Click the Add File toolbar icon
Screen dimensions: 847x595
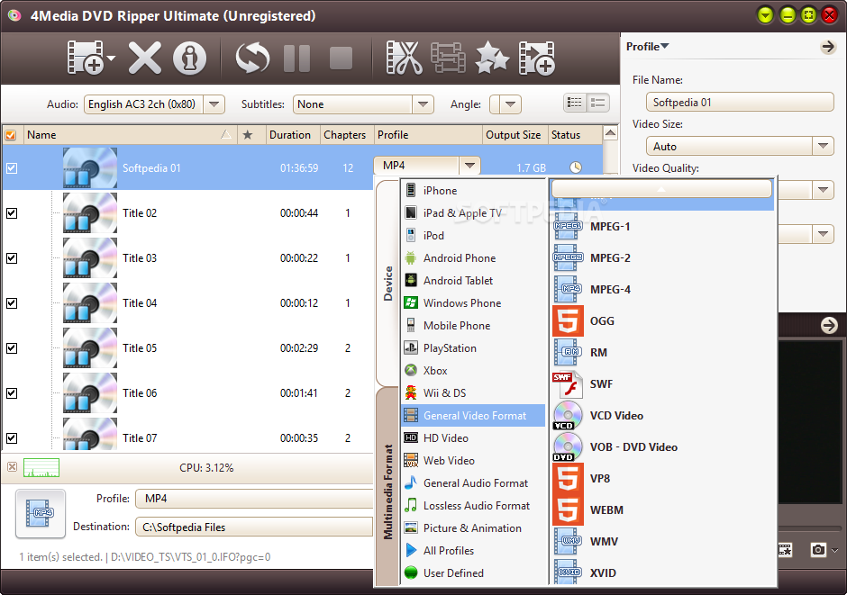coord(86,58)
